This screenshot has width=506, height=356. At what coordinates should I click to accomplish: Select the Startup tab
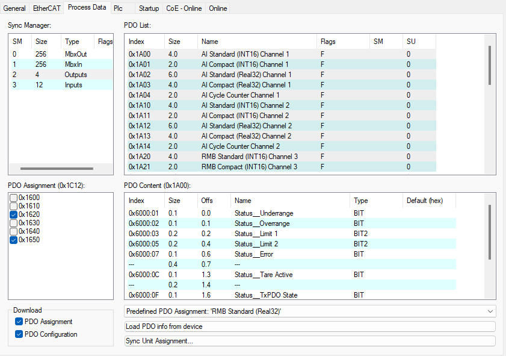point(149,8)
